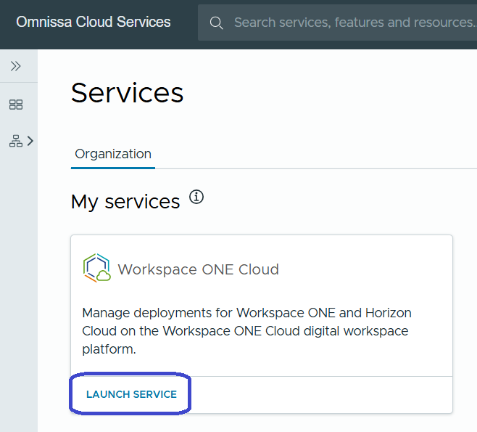Click the Workspace ONE Cloud card title
477x432 pixels.
199,269
